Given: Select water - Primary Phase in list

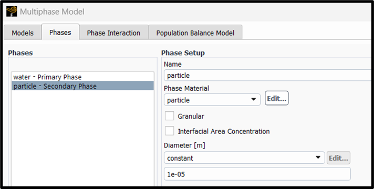Looking at the screenshot, I should click(82, 77).
